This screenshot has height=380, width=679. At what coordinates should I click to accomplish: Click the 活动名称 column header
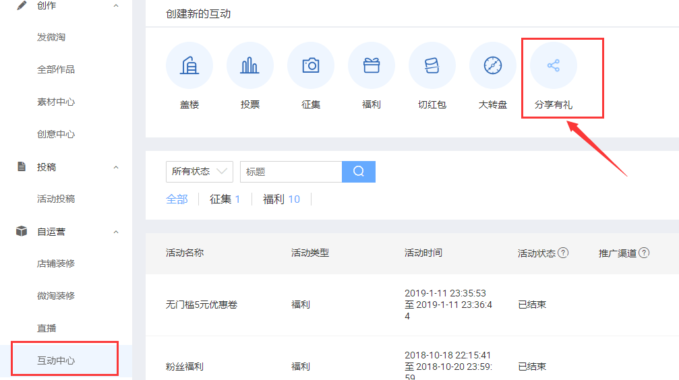coord(185,253)
